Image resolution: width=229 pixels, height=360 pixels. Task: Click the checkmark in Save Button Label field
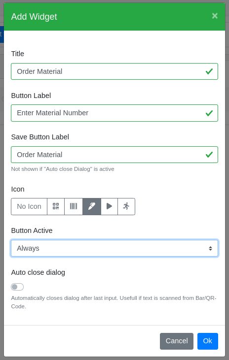tap(209, 155)
